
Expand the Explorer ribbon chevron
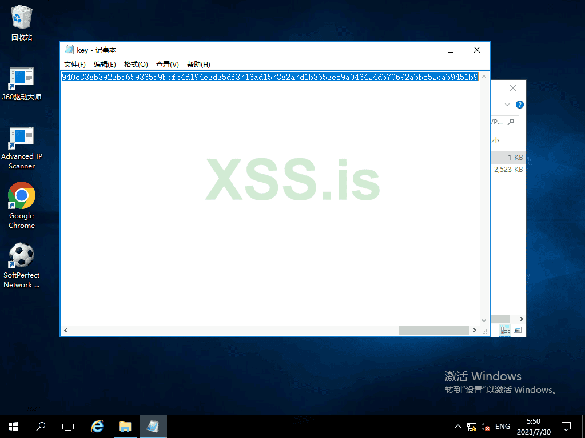(507, 105)
